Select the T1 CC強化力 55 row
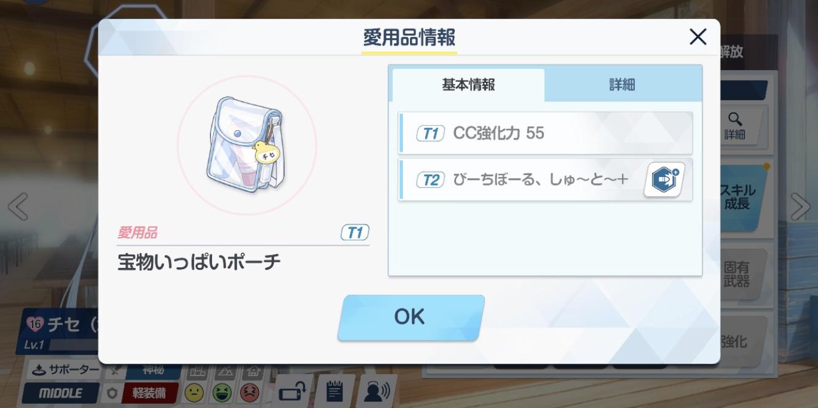 point(545,133)
